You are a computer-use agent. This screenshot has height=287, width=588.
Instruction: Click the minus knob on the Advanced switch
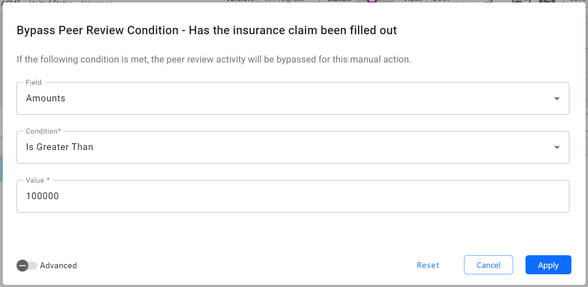pos(23,265)
